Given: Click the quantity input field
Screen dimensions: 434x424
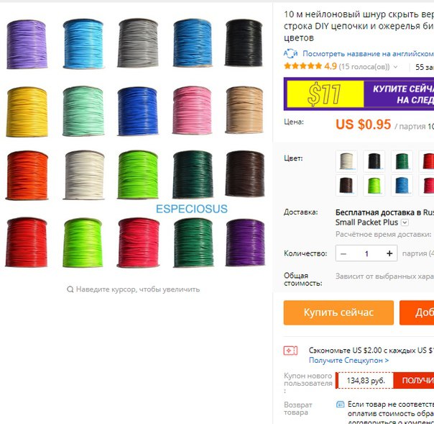Looking at the screenshot, I should click(366, 253).
